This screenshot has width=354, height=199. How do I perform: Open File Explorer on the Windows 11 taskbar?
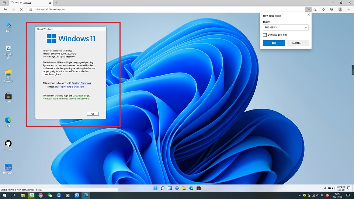pyautogui.click(x=184, y=188)
